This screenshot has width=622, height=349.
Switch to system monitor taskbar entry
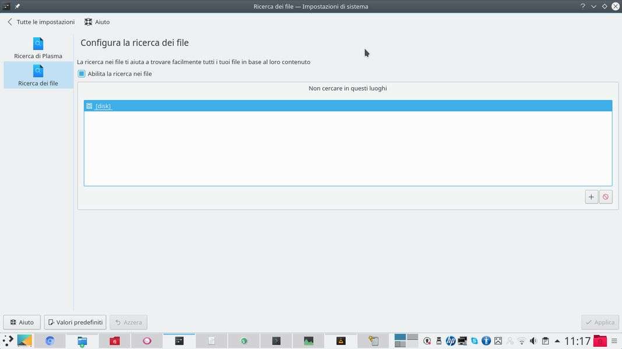tap(308, 341)
